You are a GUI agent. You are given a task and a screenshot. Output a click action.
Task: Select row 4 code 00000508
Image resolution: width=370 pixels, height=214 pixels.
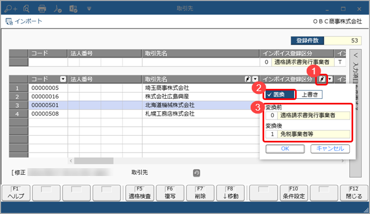[x=48, y=114]
